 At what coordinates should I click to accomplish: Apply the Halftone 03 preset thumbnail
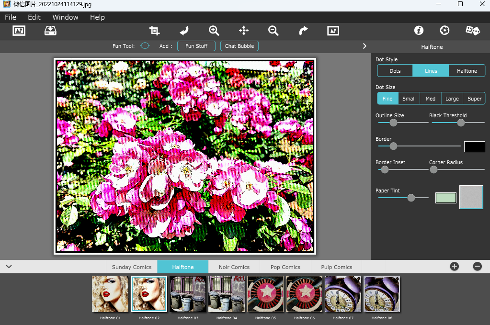(x=188, y=294)
